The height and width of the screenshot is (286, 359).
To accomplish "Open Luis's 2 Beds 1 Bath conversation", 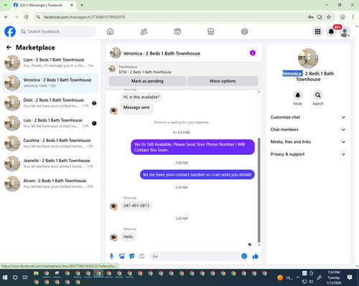I will click(50, 123).
